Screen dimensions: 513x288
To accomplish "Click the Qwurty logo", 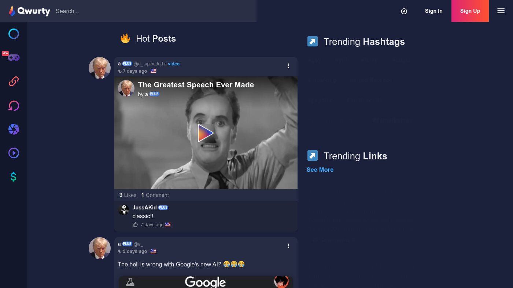I will pyautogui.click(x=29, y=11).
